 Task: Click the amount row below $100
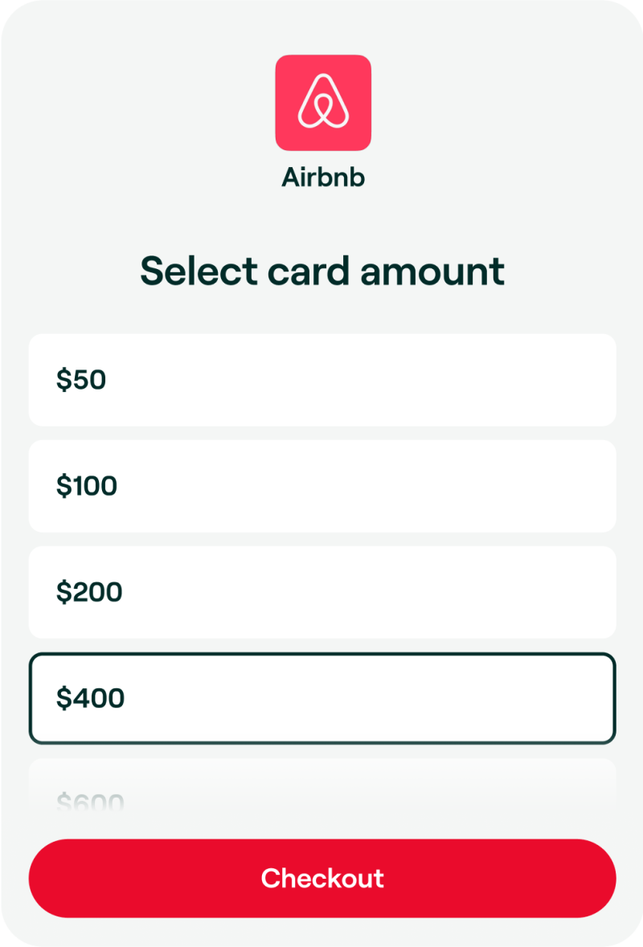tap(322, 593)
